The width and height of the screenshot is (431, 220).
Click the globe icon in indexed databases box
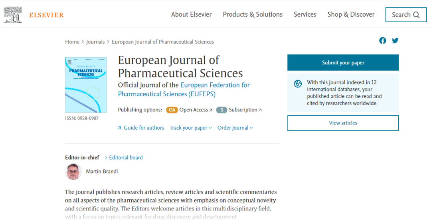click(298, 84)
